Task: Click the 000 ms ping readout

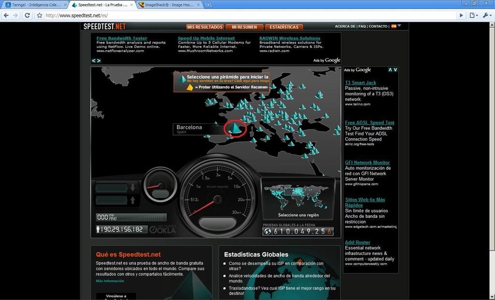Action: coord(107,217)
